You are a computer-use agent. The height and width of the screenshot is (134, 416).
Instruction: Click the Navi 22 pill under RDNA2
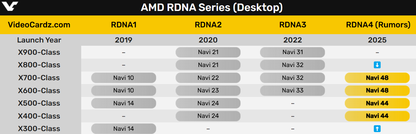(x=208, y=78)
